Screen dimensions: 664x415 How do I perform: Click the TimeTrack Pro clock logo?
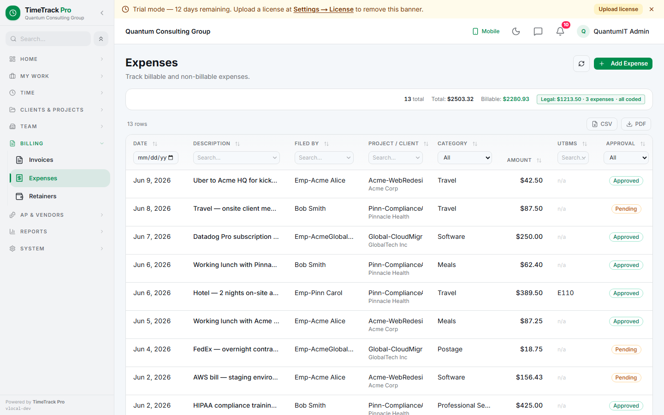[13, 13]
